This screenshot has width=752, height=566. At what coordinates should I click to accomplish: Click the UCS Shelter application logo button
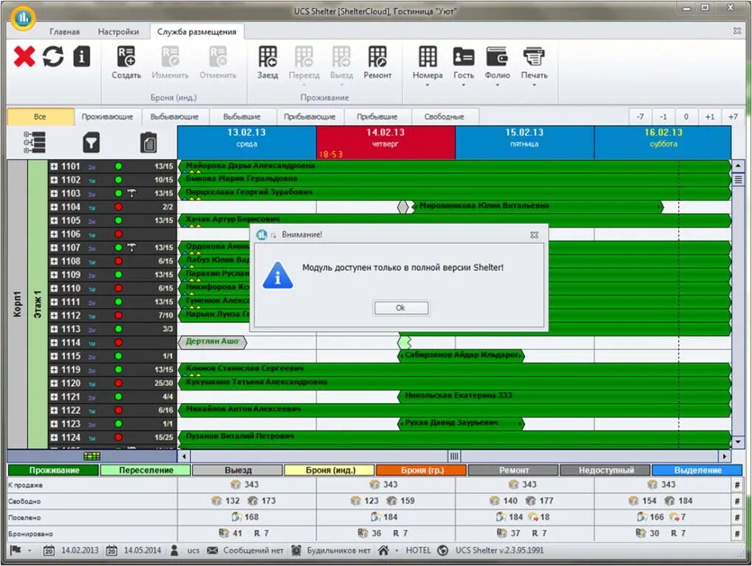coord(23,18)
